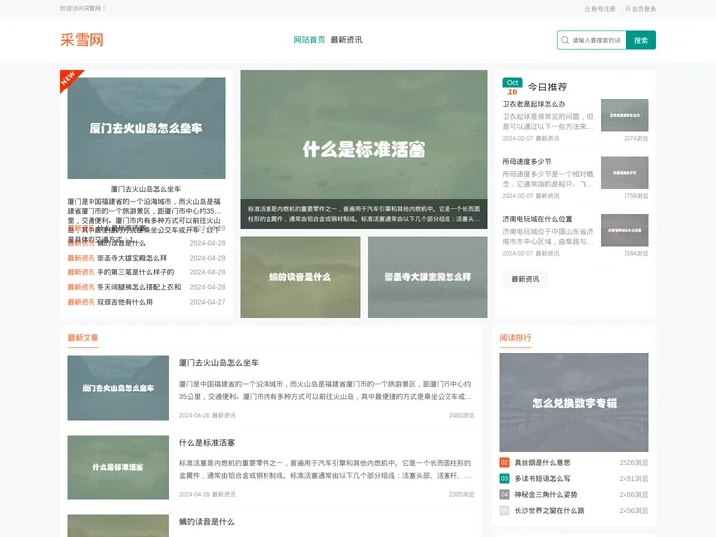The width and height of the screenshot is (716, 537).
Task: Open ranked article 神秘金三角什么姿势
Action: pos(546,495)
